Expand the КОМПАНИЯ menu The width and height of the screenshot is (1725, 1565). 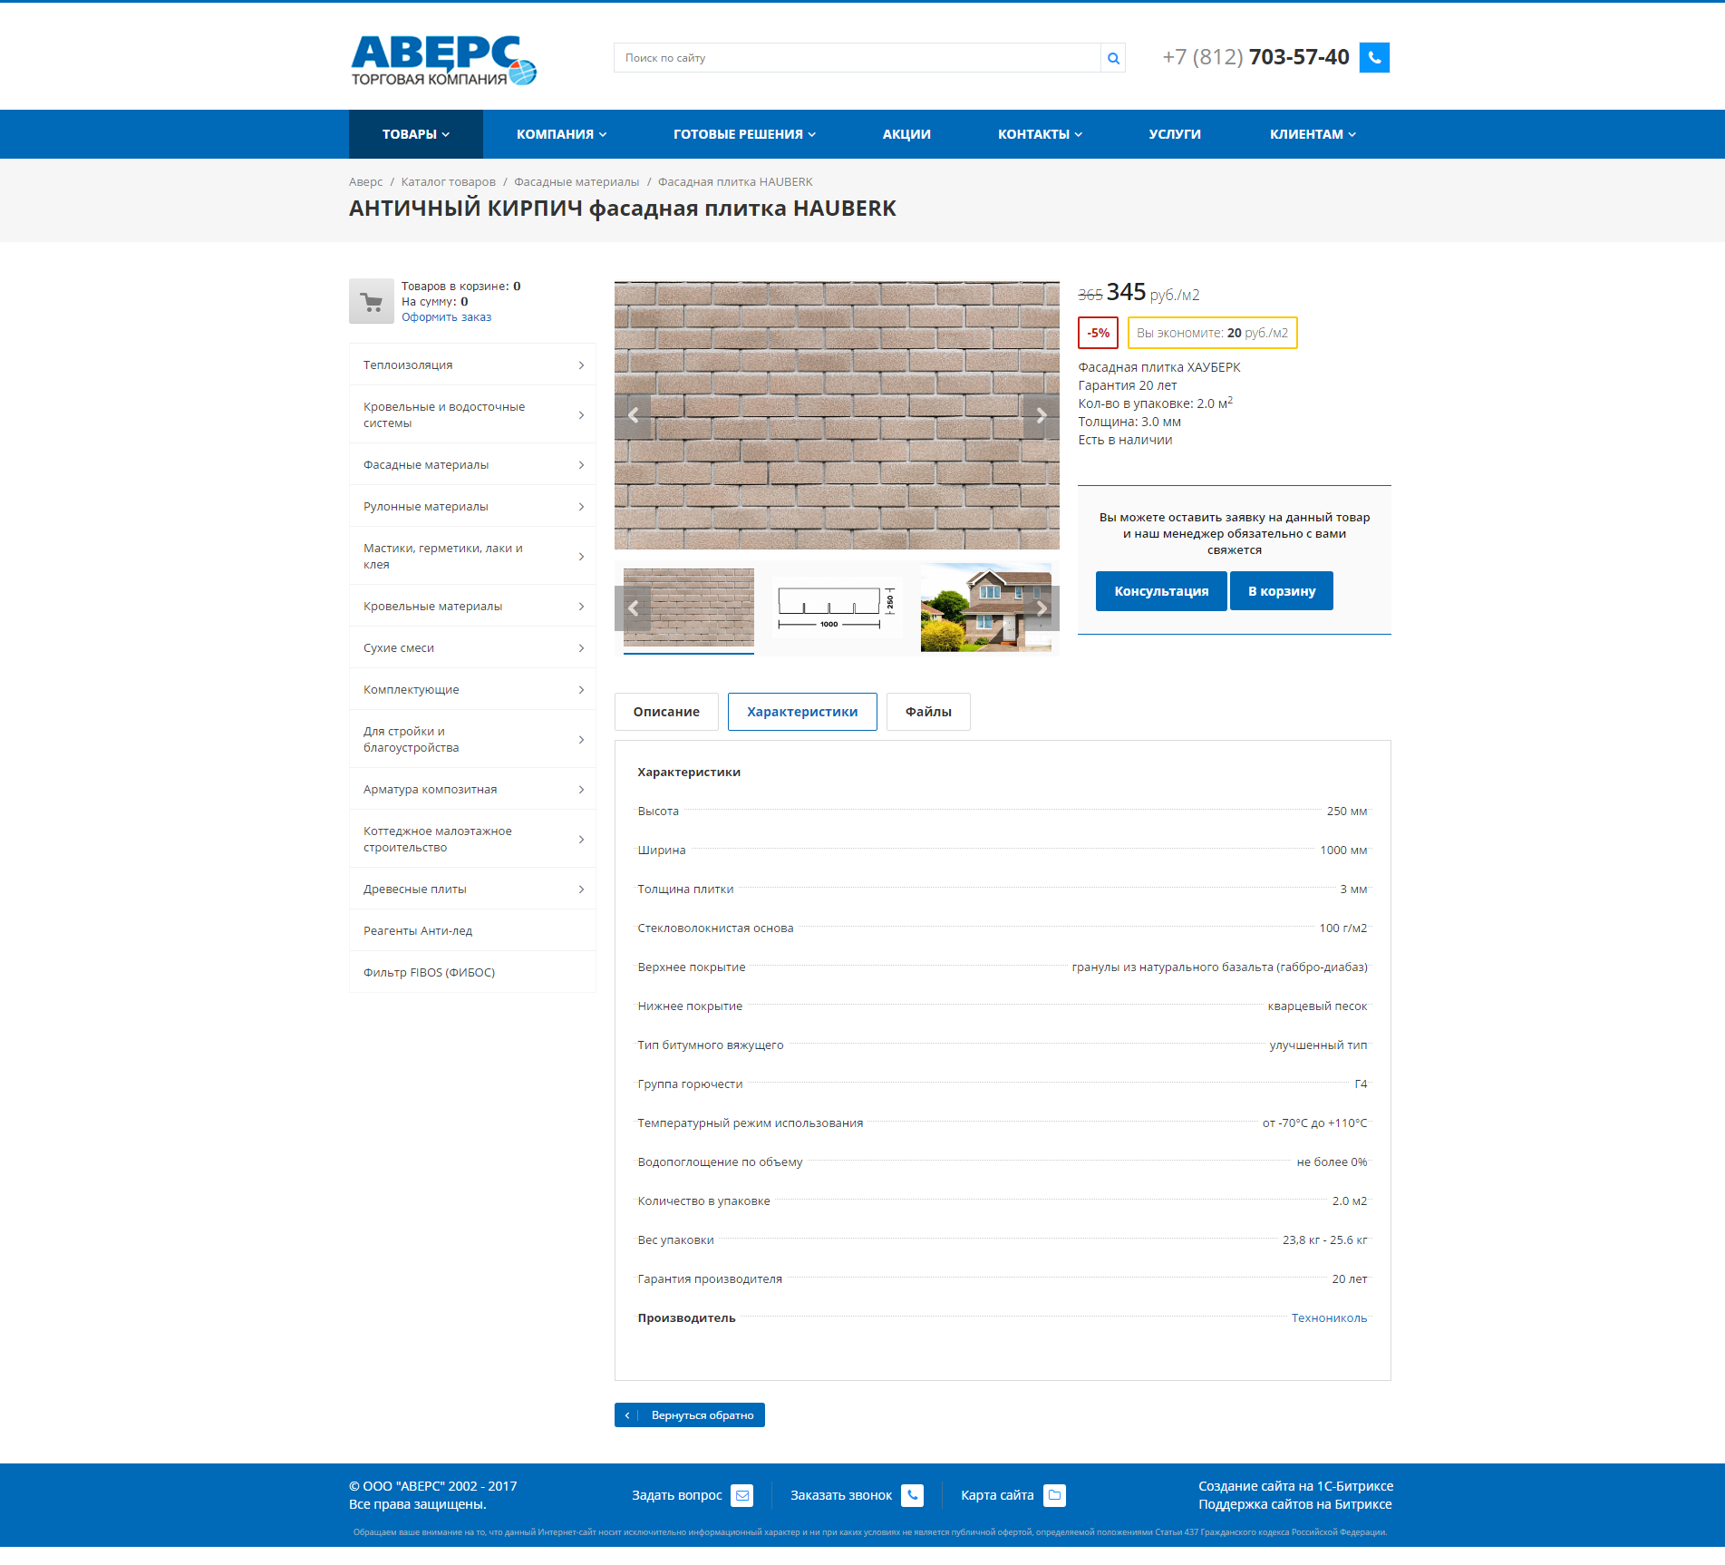[x=562, y=134]
